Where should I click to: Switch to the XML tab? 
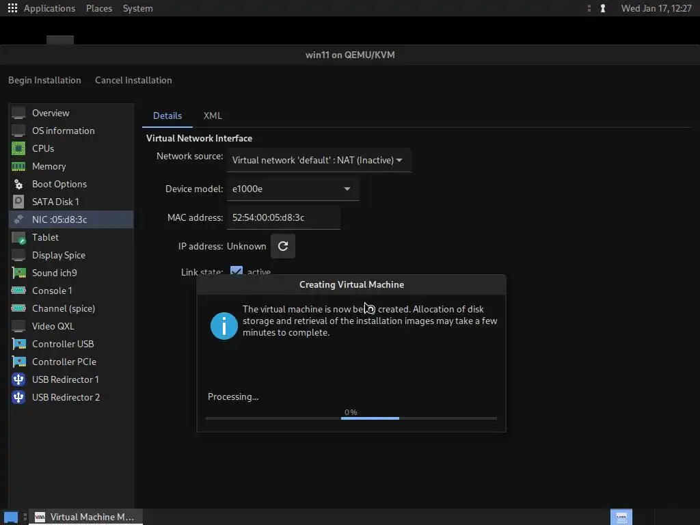click(213, 116)
